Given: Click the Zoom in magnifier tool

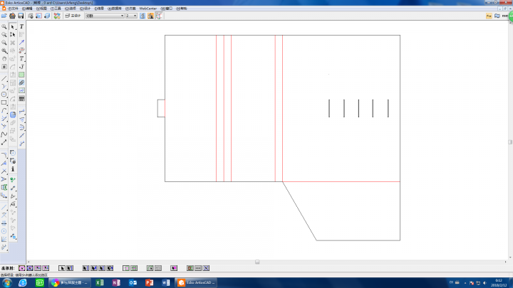Looking at the screenshot, I should click(x=4, y=26).
